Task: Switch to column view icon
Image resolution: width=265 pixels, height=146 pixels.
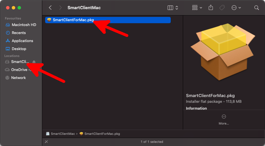Action: tap(170, 8)
